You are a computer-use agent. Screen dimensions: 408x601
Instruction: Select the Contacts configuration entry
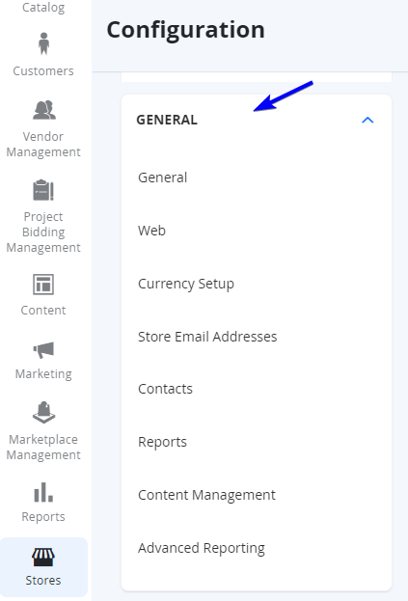pyautogui.click(x=165, y=389)
